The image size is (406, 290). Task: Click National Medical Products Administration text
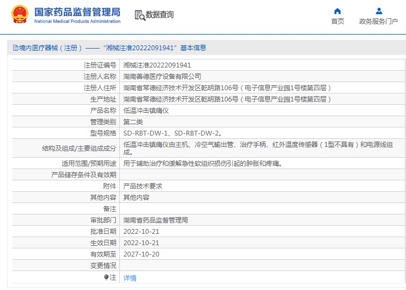pyautogui.click(x=77, y=21)
